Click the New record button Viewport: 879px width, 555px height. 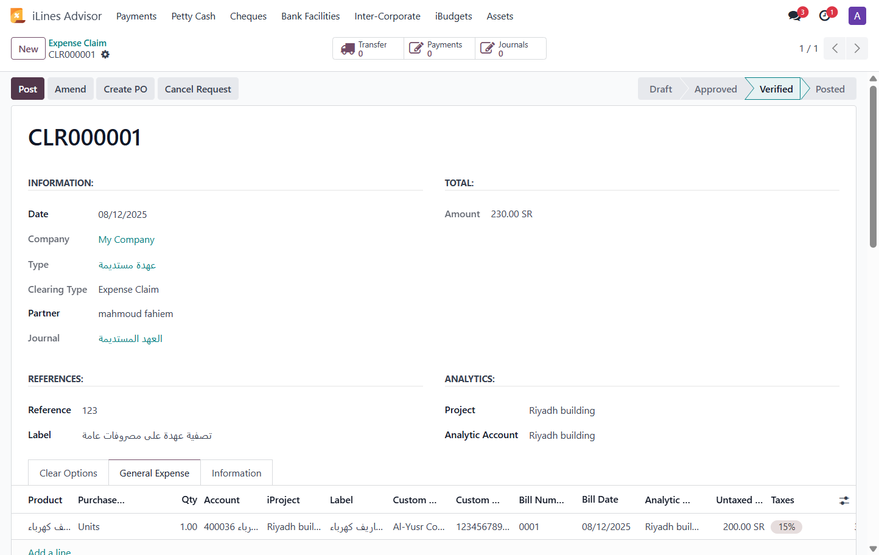click(28, 49)
